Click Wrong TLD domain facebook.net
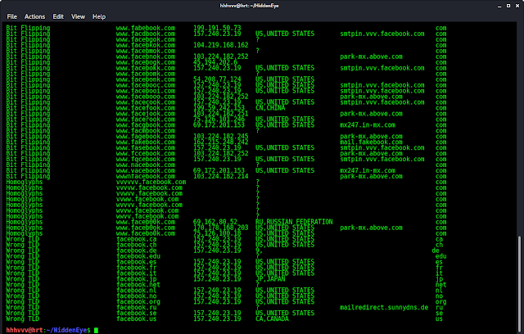Viewport: 524px width, 334px height. [138, 285]
